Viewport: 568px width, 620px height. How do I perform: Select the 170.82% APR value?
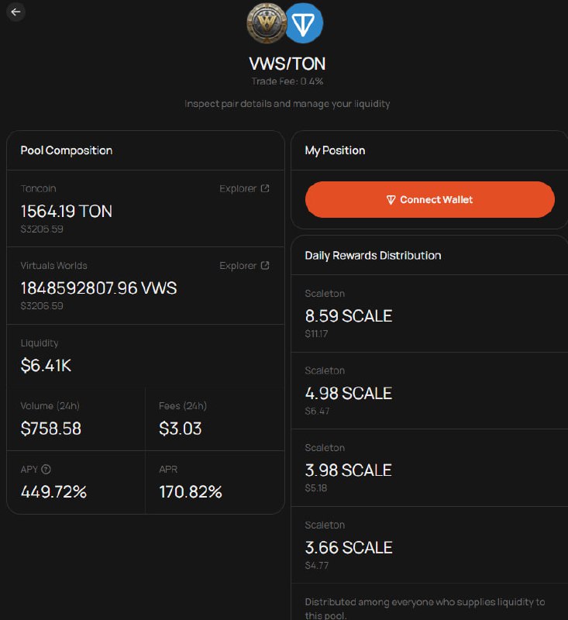[x=191, y=492]
